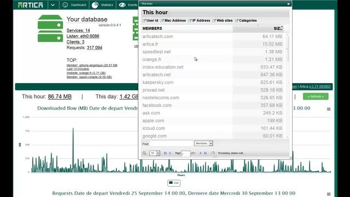This screenshot has width=350, height=197.
Task: Sort by the MEMBERS column header
Action: (x=187, y=28)
